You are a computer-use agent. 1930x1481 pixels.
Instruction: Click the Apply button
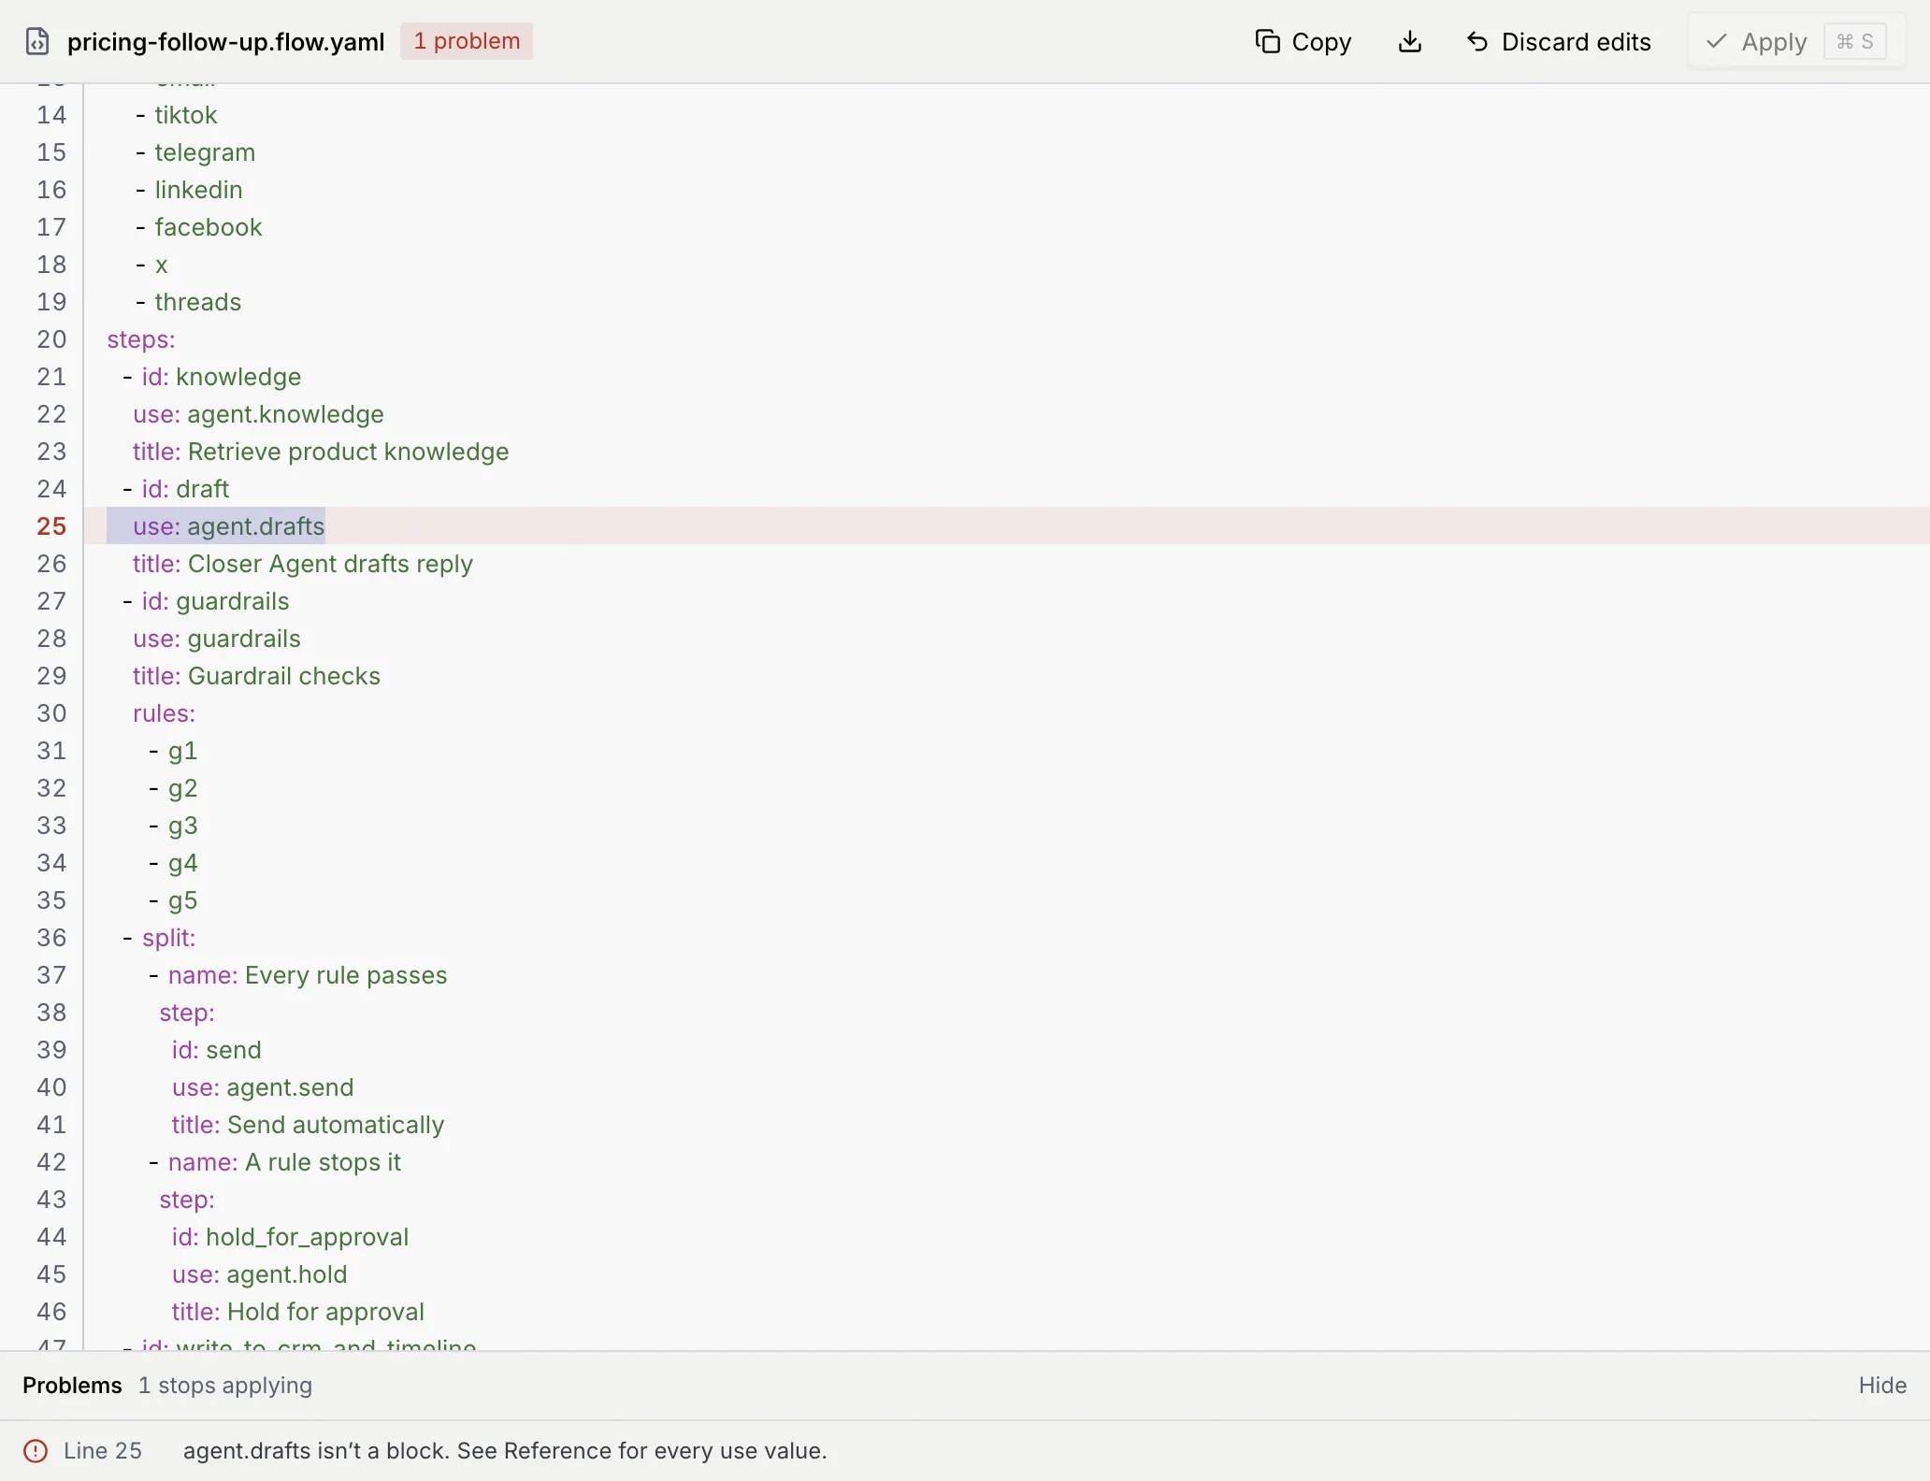point(1795,41)
